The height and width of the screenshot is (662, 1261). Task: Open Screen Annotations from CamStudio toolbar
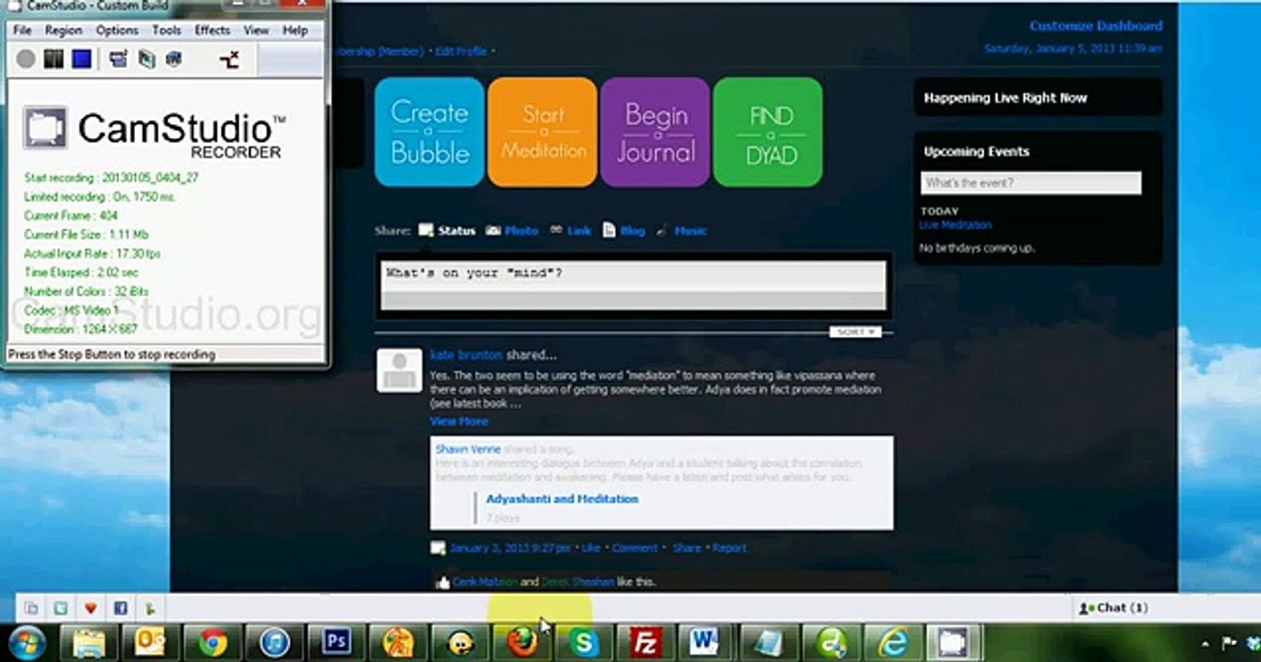coord(146,59)
